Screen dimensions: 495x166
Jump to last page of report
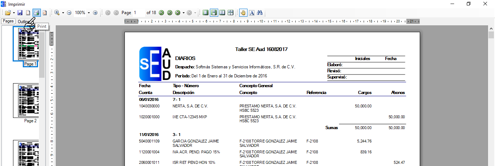[x=169, y=13]
